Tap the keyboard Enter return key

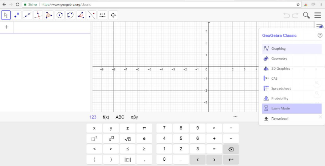(231, 160)
